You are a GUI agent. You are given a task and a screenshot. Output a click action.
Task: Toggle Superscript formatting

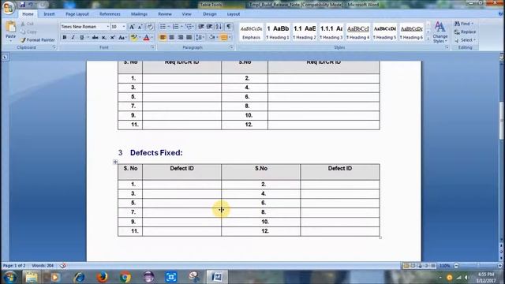click(112, 37)
